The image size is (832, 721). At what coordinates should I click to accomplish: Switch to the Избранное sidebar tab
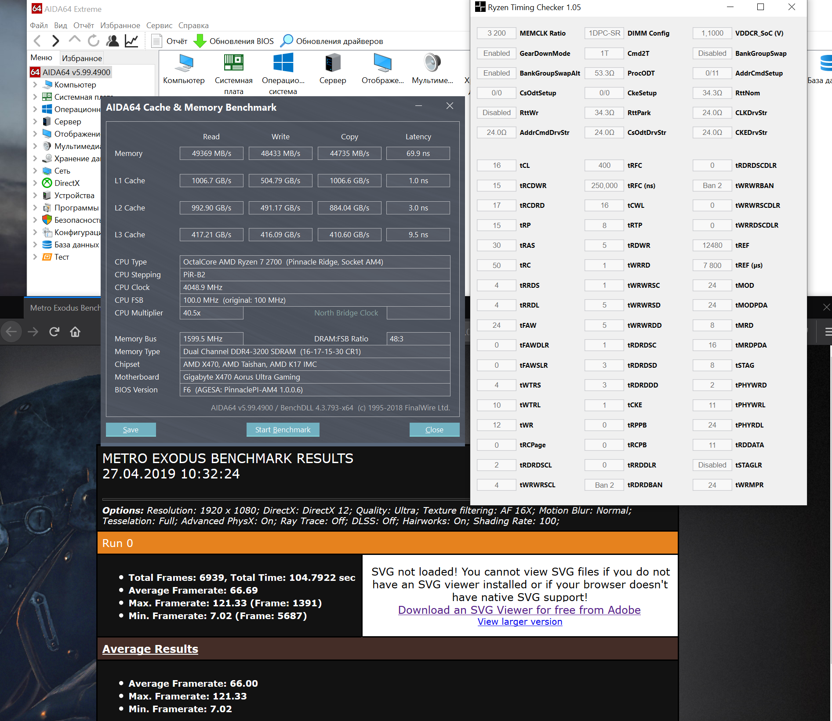(82, 58)
